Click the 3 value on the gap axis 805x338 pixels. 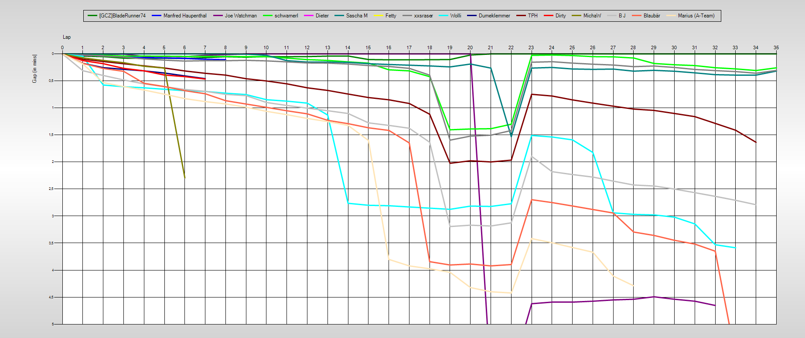pos(53,216)
